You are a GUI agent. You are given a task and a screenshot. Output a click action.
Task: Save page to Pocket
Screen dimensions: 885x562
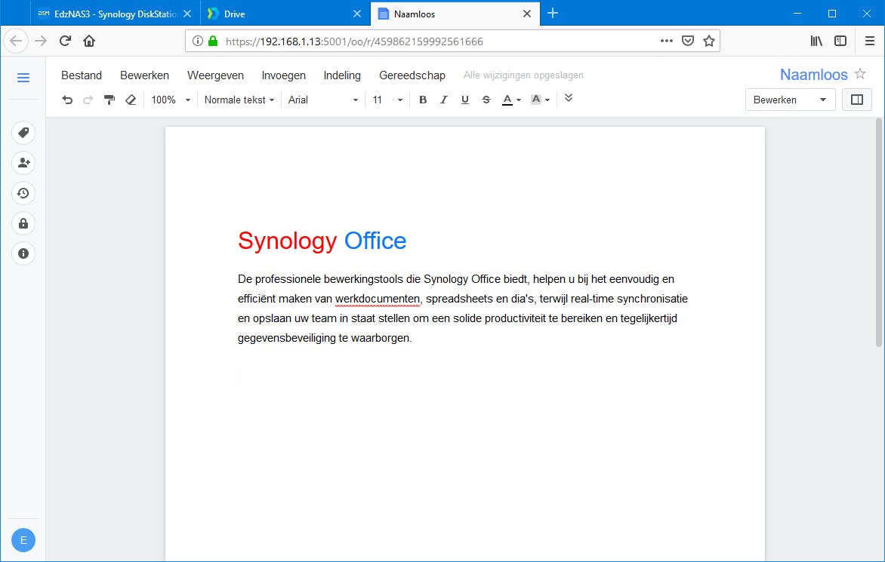point(687,41)
